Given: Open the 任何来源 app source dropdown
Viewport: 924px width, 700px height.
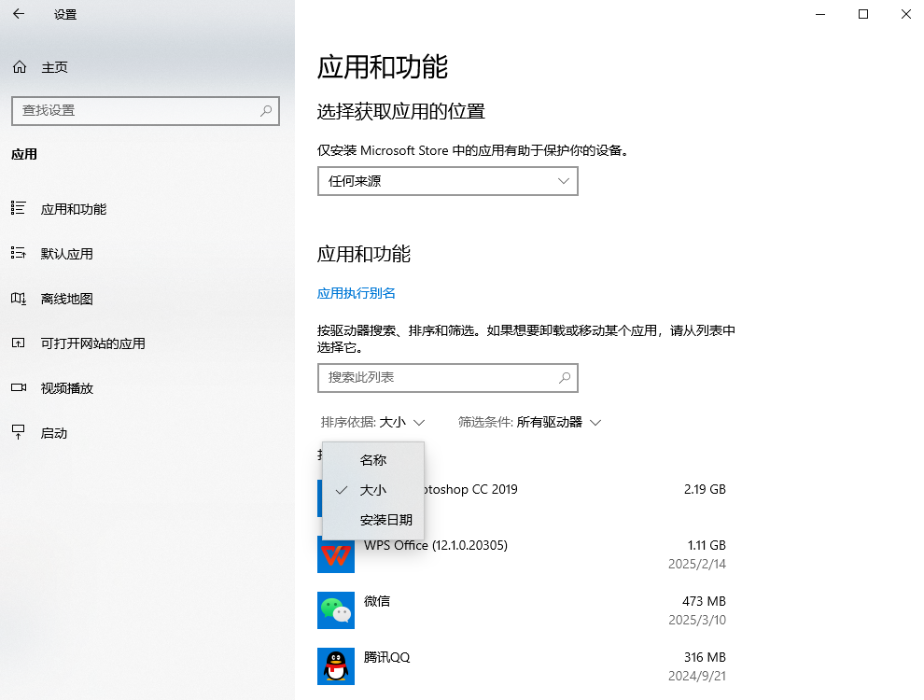Looking at the screenshot, I should [447, 180].
